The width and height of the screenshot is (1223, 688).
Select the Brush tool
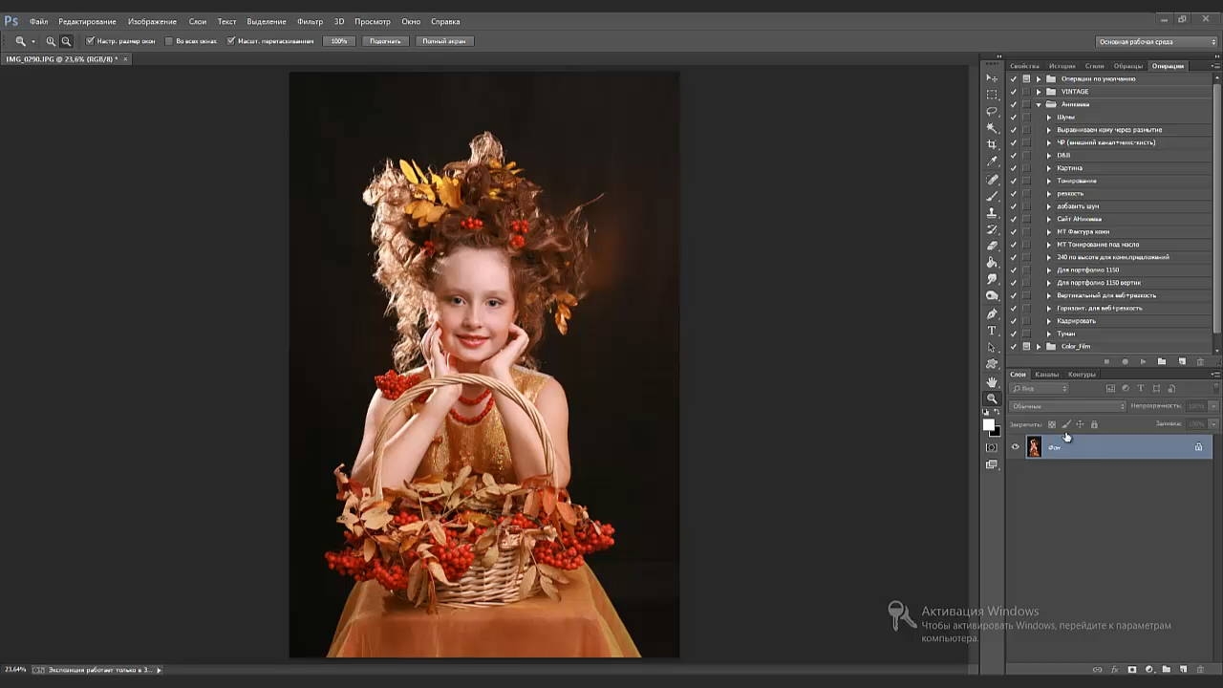(992, 196)
